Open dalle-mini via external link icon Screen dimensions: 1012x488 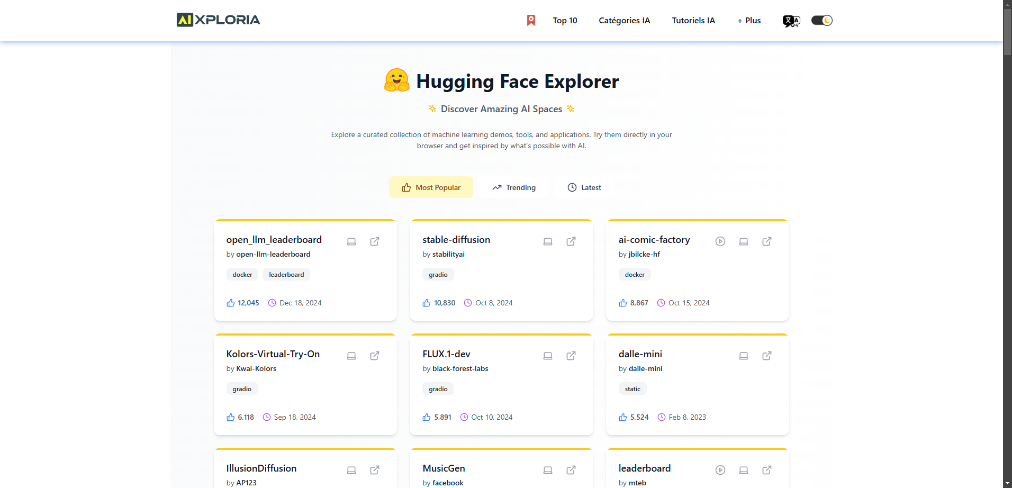(x=767, y=356)
